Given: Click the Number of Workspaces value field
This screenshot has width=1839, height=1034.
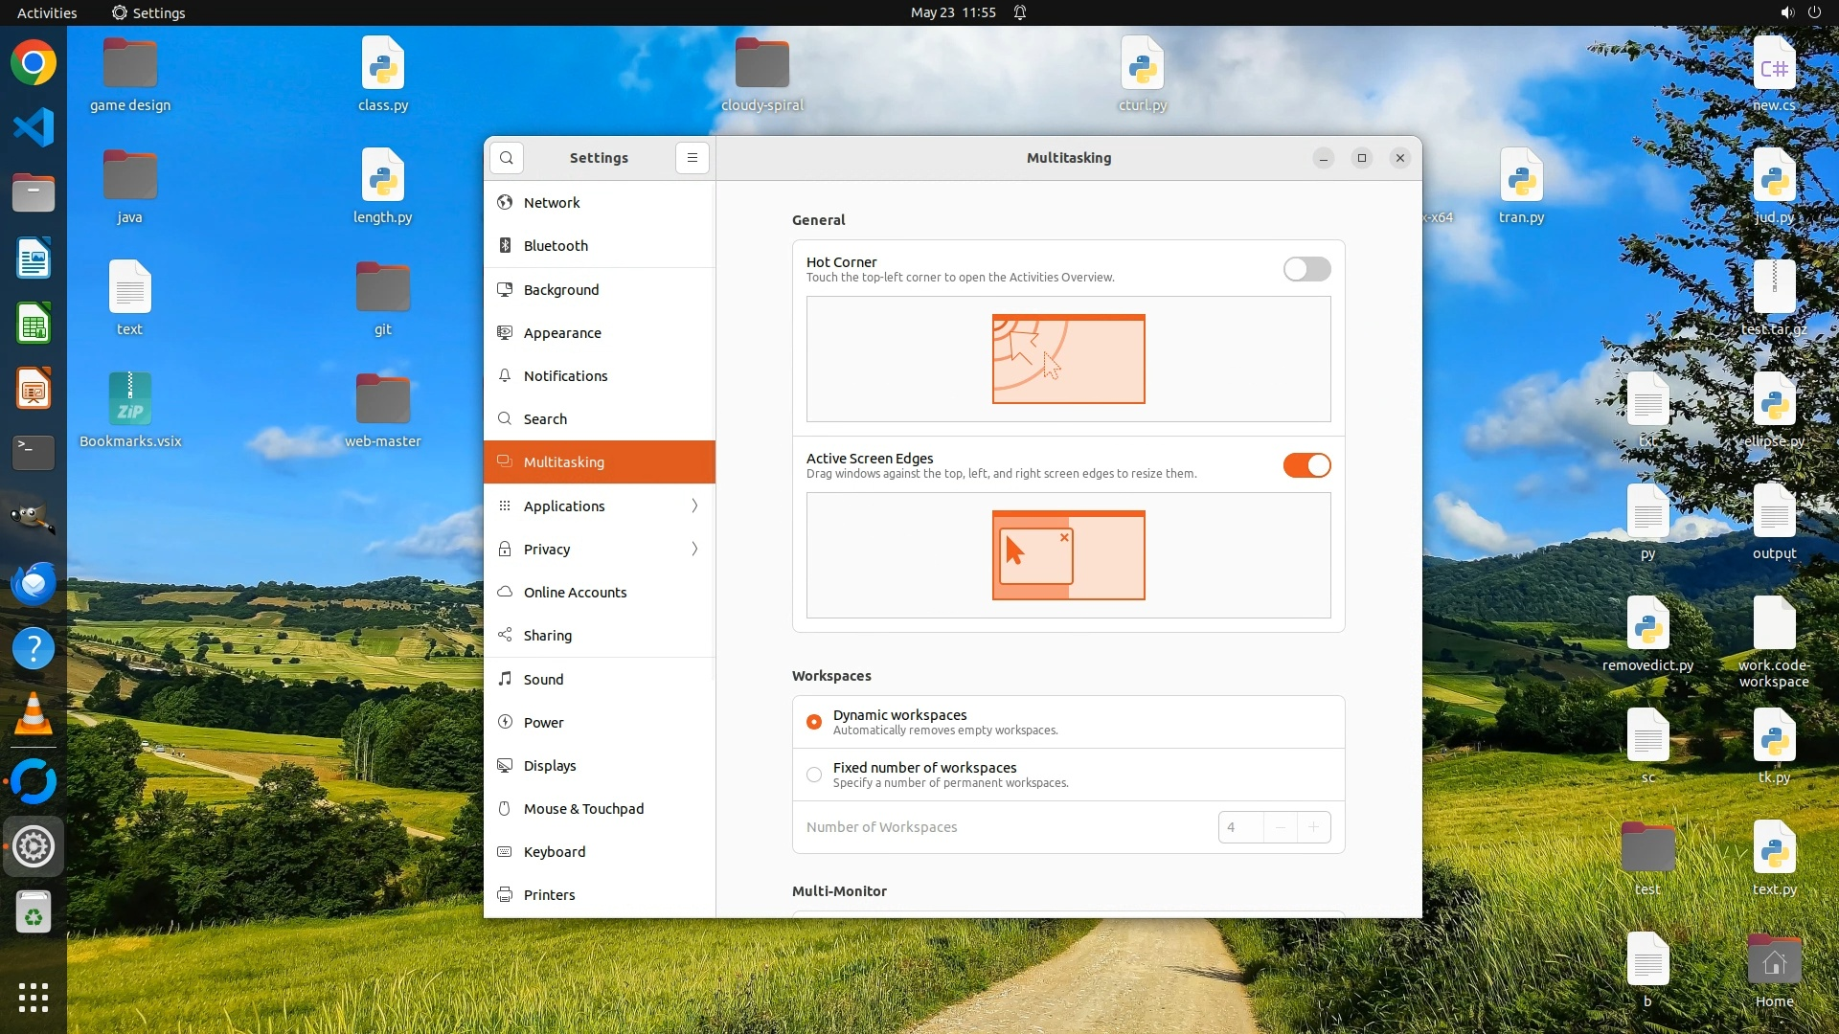Looking at the screenshot, I should (1240, 827).
